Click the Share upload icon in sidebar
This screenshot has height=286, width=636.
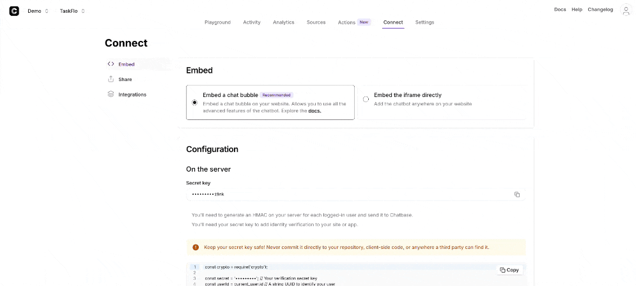(x=111, y=79)
